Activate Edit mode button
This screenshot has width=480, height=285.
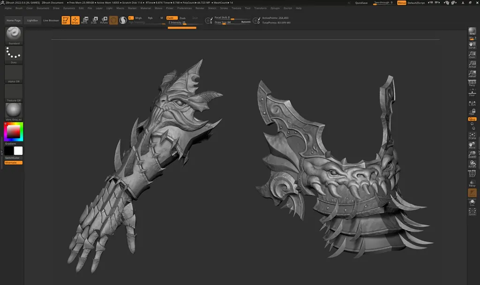click(x=66, y=20)
